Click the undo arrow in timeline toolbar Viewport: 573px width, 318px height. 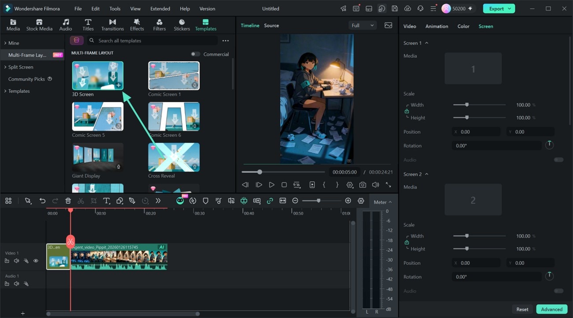click(x=42, y=201)
